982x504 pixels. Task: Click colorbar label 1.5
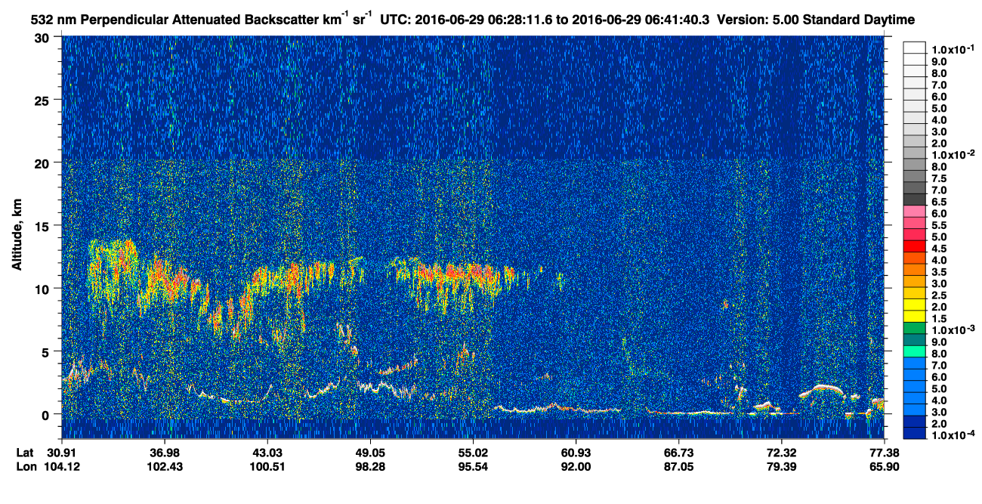point(939,319)
